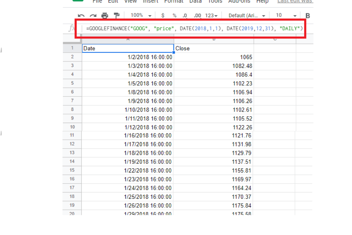Expand the 123 number format dropdown
Viewport: 352px width, 235px height.
click(211, 16)
